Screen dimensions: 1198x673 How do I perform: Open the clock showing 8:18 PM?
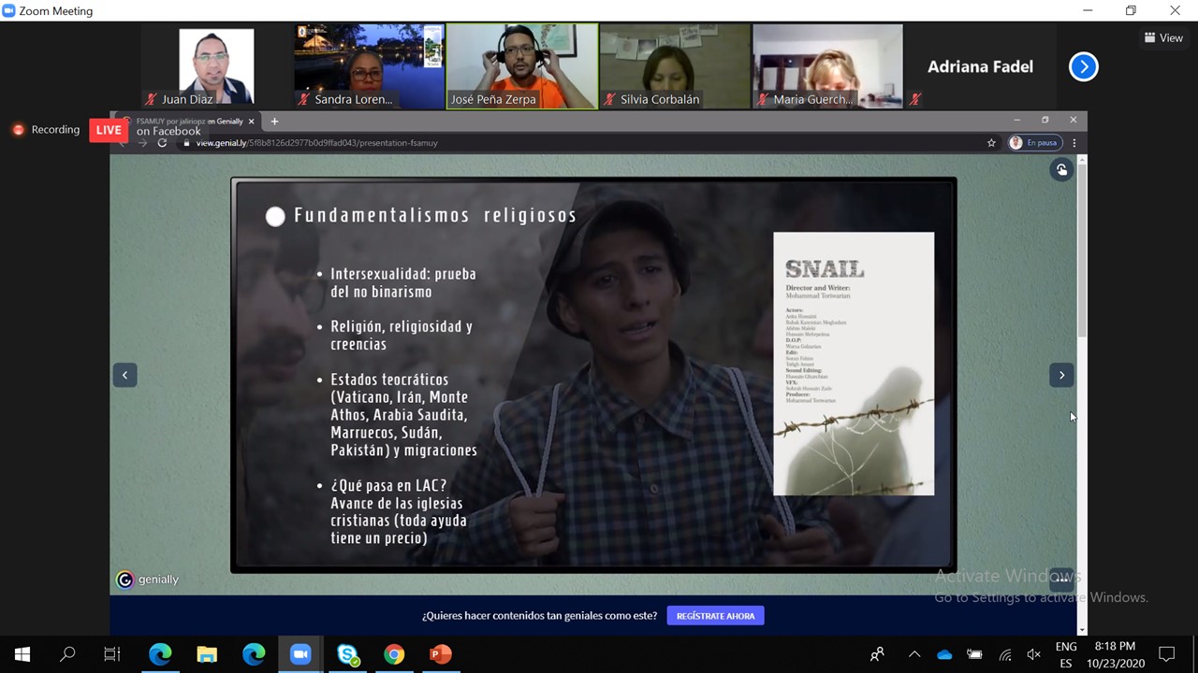click(1114, 654)
